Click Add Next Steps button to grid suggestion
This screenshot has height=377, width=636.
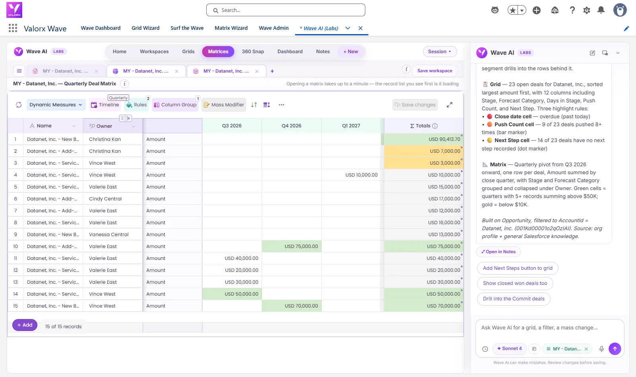click(x=518, y=268)
